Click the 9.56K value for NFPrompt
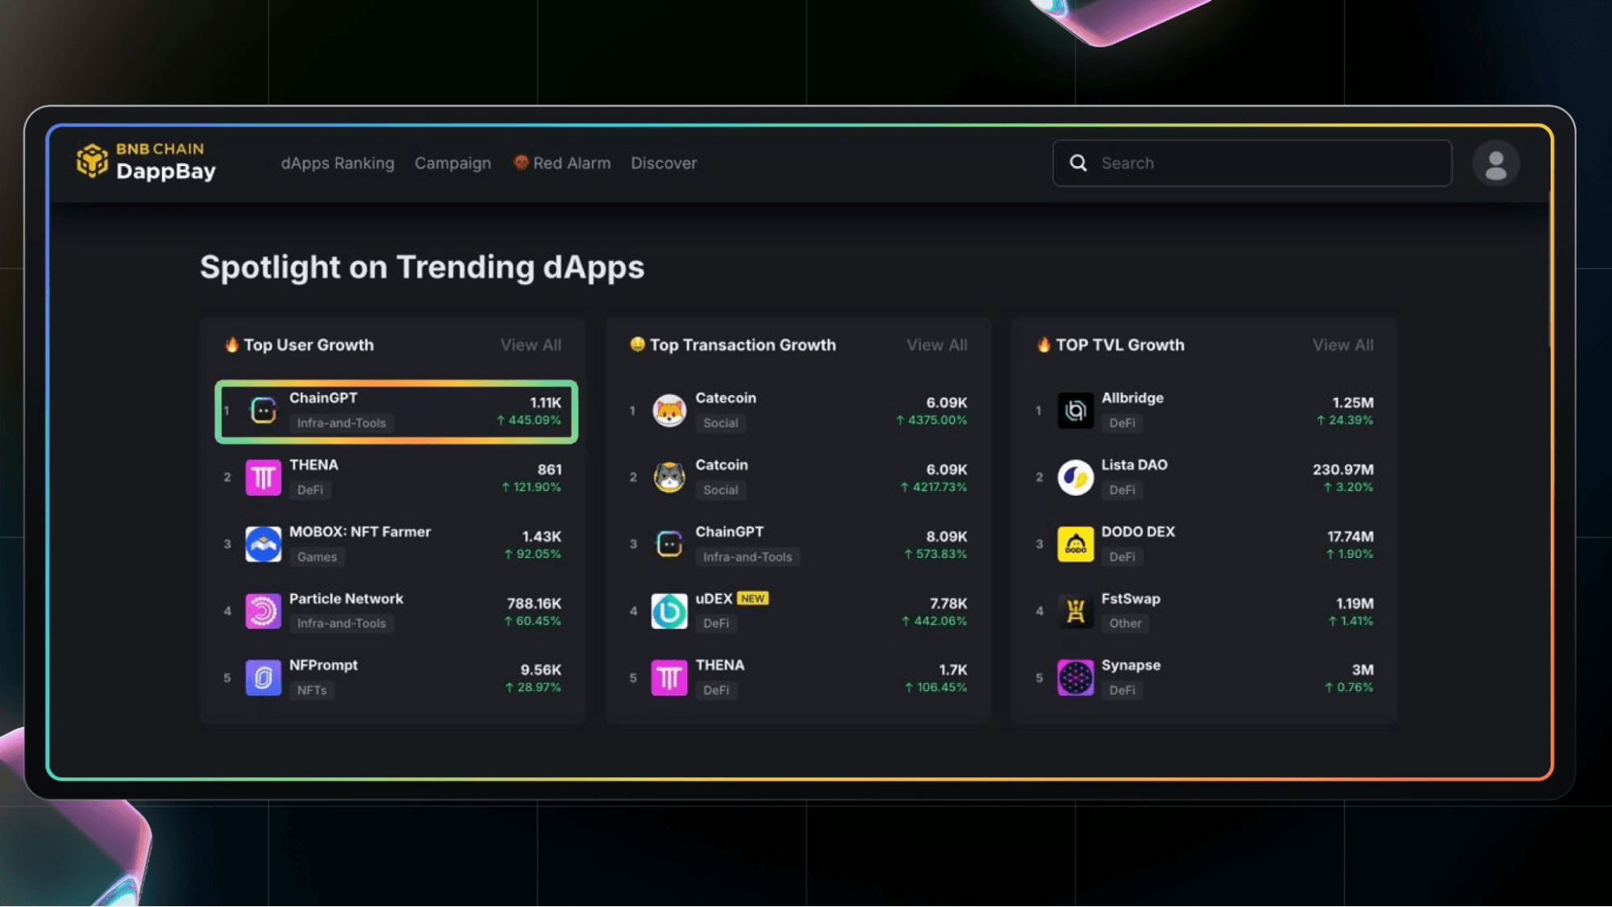 pos(540,670)
